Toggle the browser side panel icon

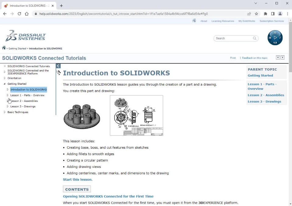coord(273,14)
